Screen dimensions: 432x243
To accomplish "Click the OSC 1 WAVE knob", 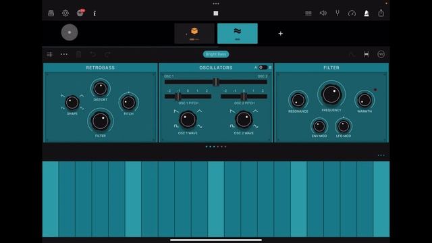I will click(x=188, y=119).
